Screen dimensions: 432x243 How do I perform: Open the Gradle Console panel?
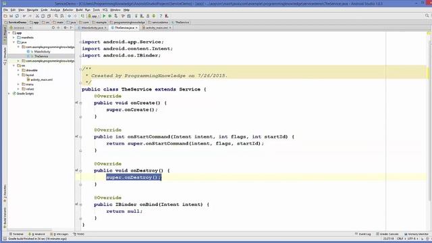pyautogui.click(x=387, y=234)
